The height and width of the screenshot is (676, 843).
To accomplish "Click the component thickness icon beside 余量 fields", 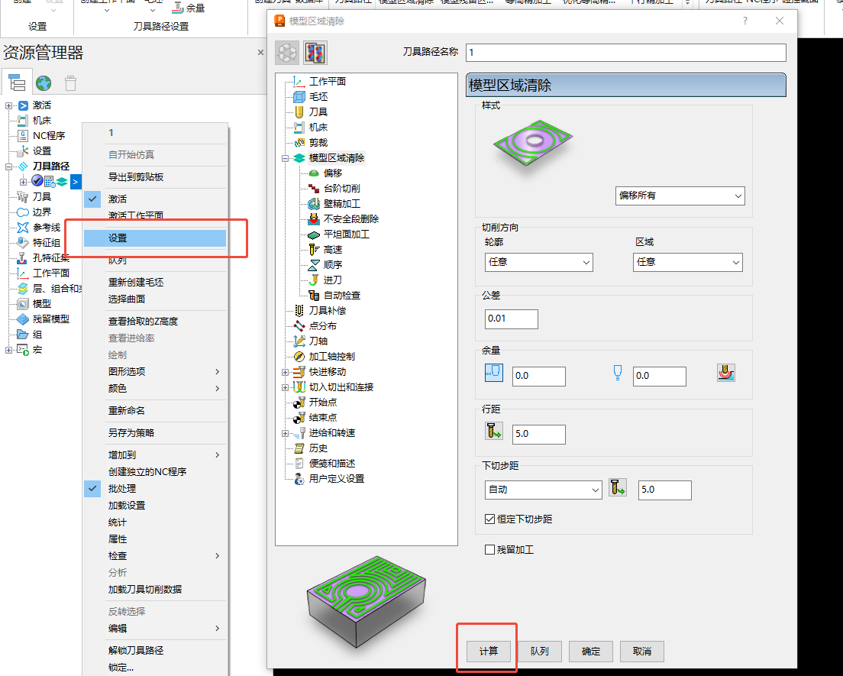I will click(725, 374).
